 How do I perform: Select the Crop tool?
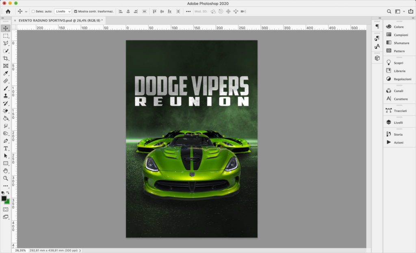[6, 58]
